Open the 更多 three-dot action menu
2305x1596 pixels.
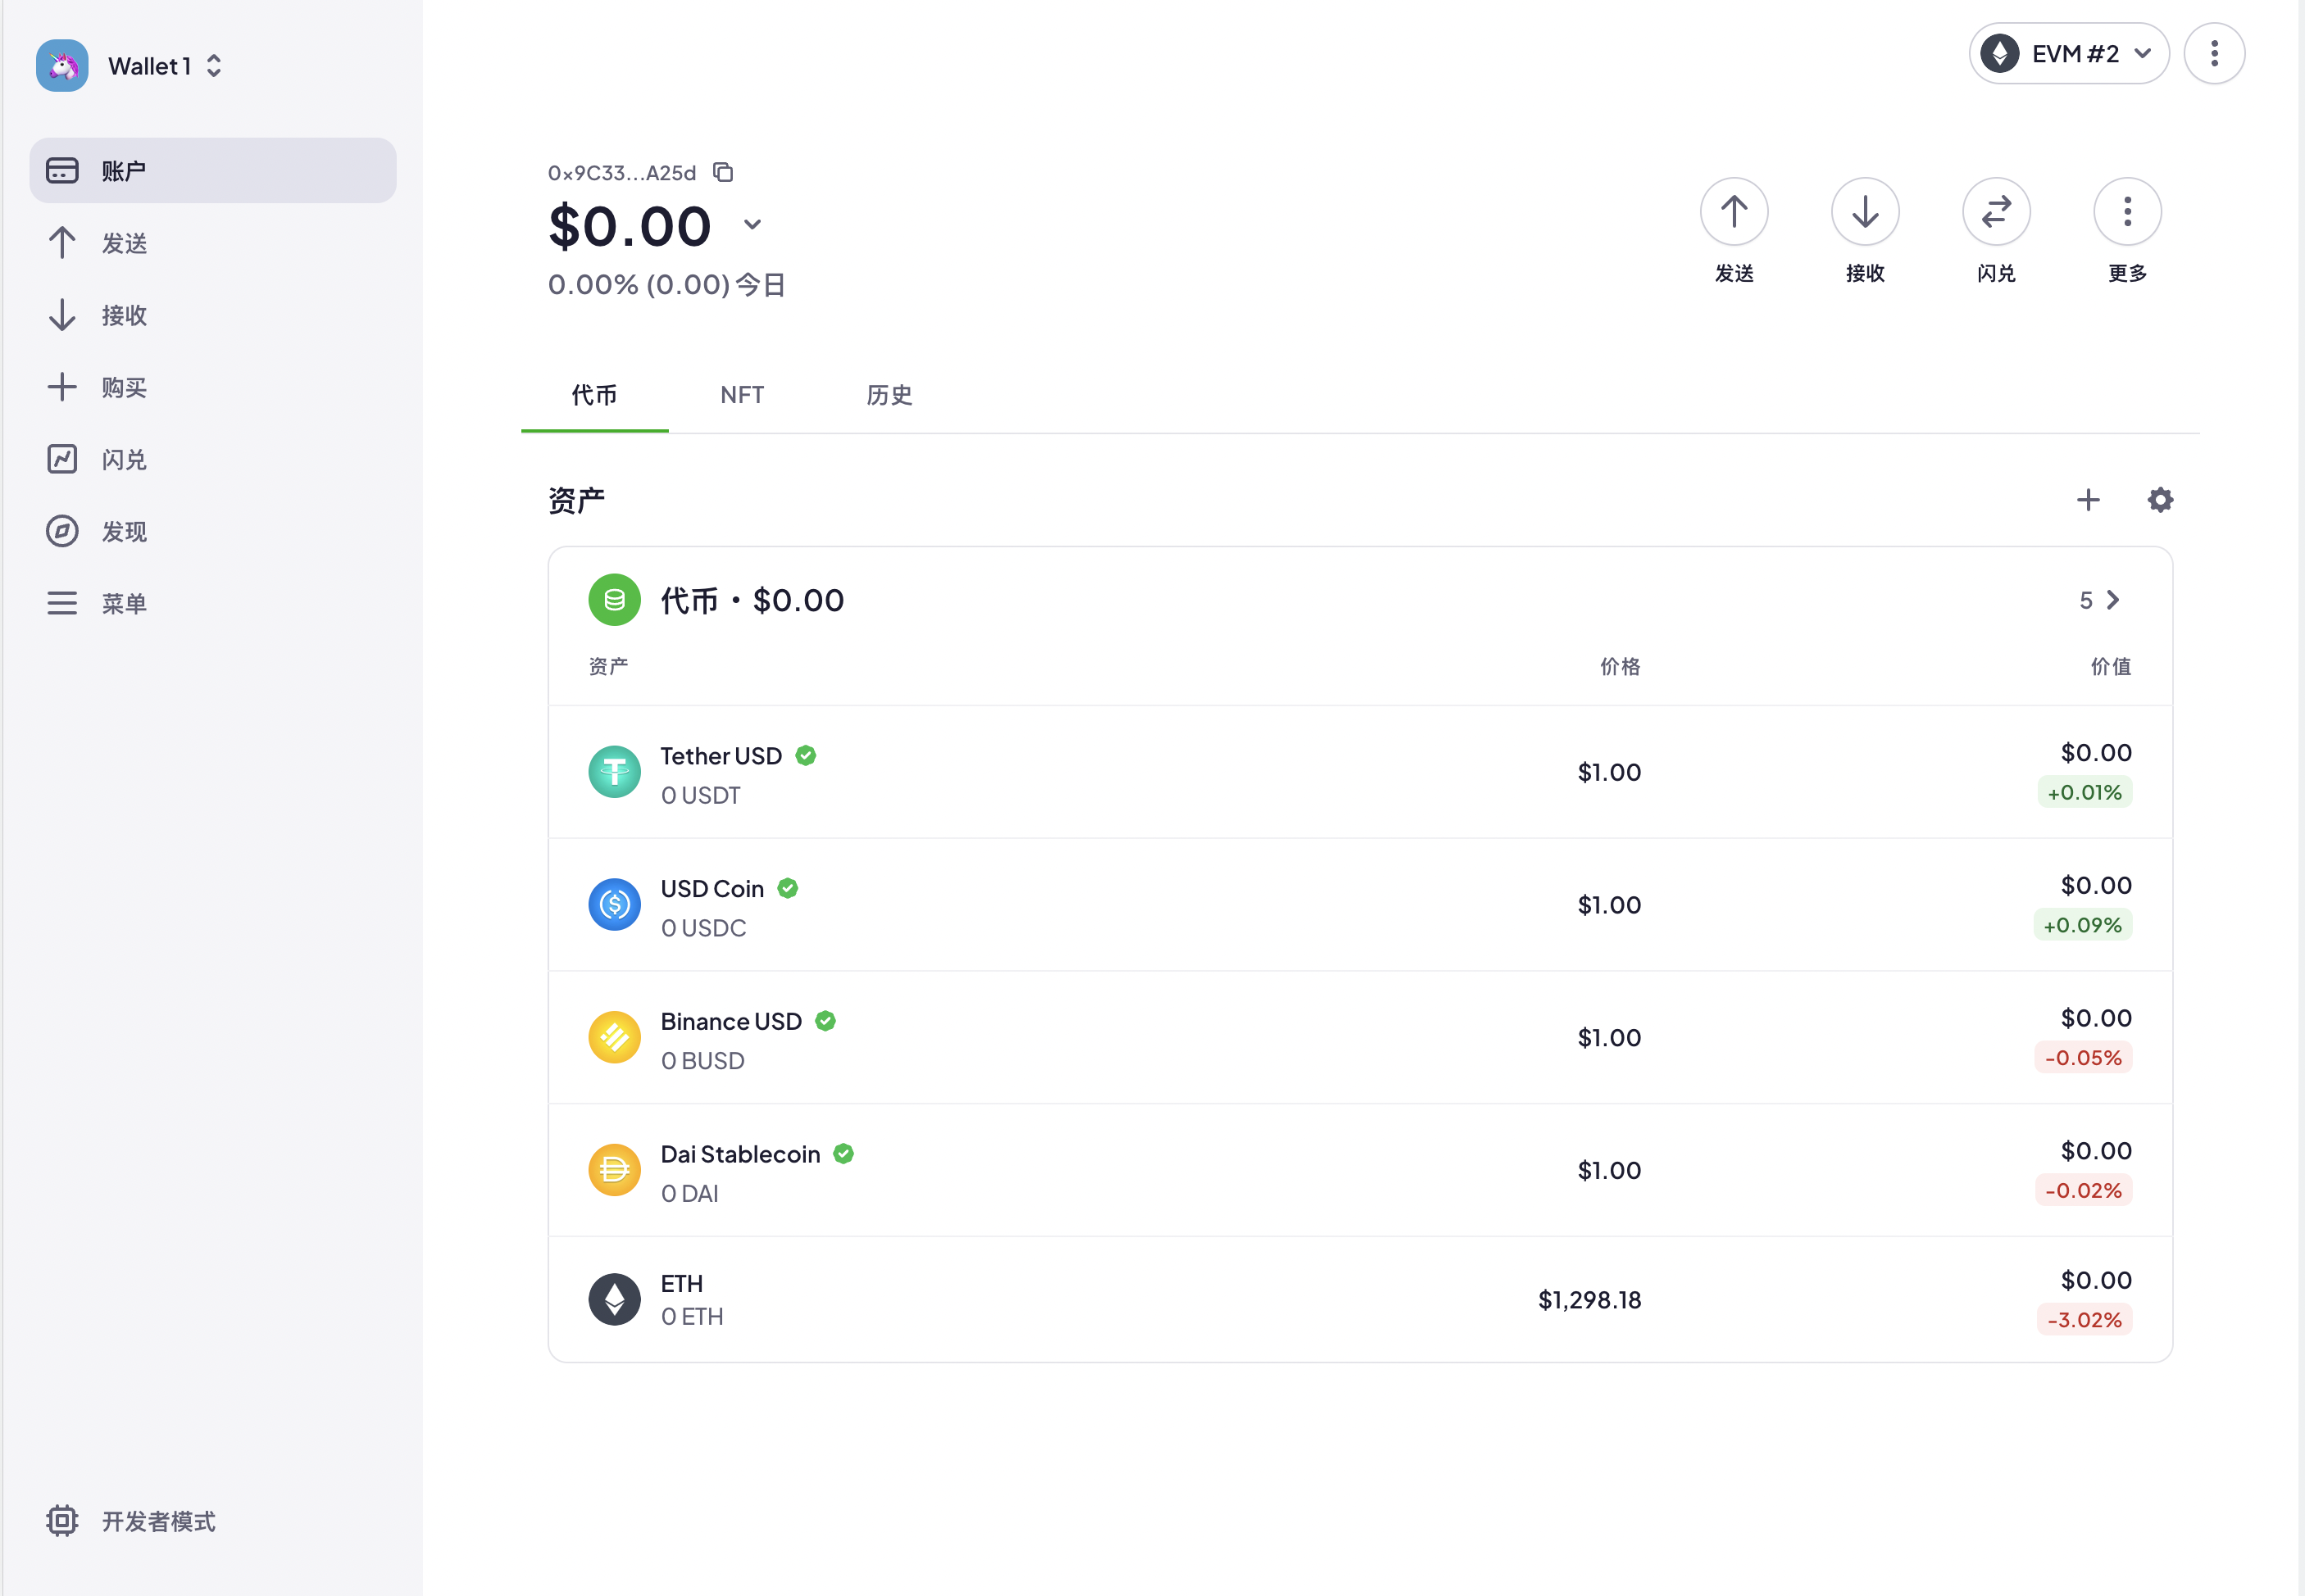coord(2127,212)
